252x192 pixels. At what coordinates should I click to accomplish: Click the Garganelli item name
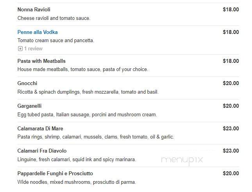pos(29,106)
